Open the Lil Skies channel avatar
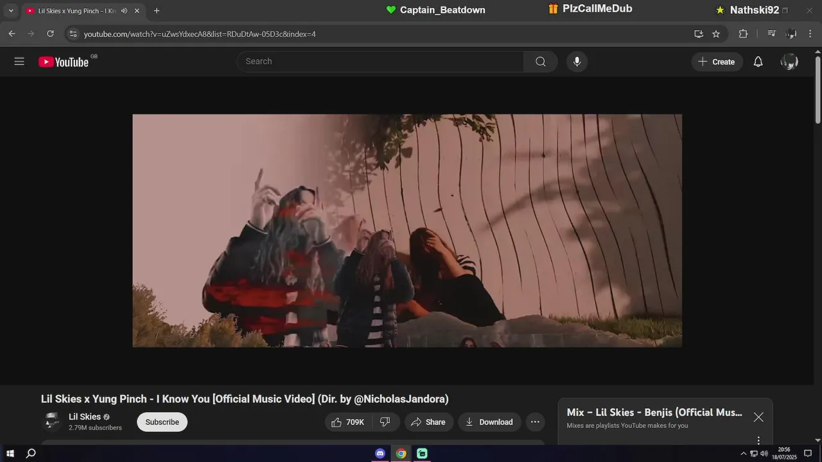Screen dimensions: 822x462 [x=51, y=422]
